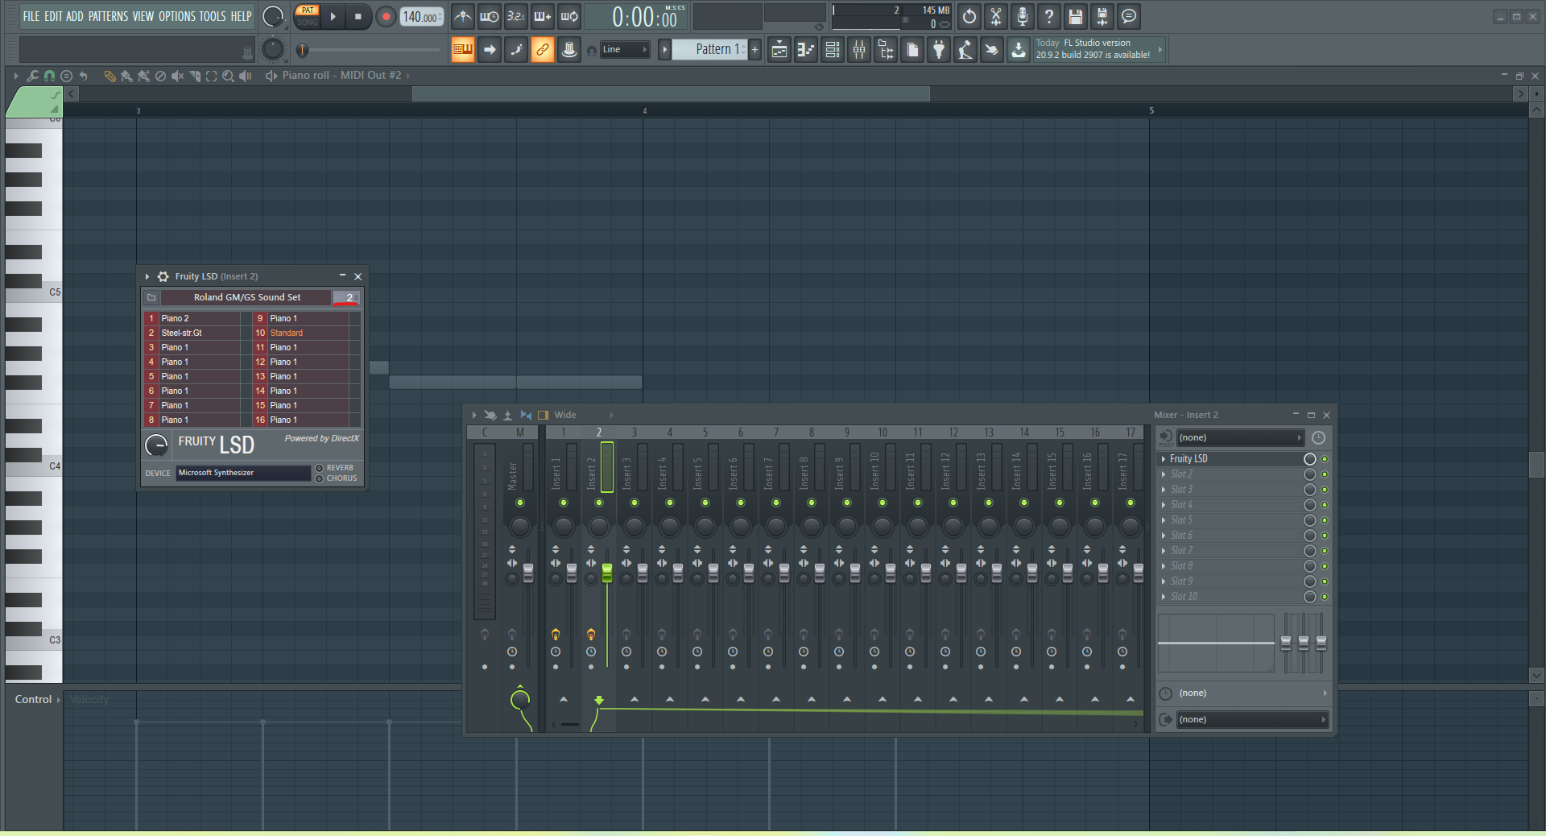The width and height of the screenshot is (1546, 836).
Task: Toggle typing keyboard to piano icon
Action: pyautogui.click(x=463, y=50)
